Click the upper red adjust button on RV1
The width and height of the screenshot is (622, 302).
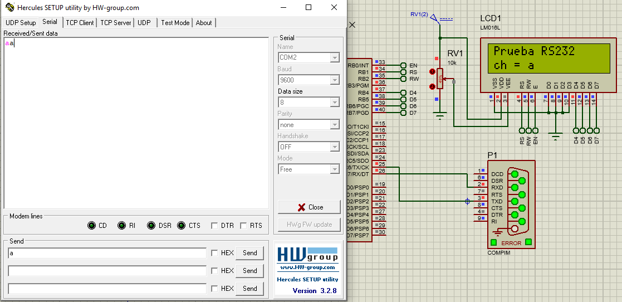click(x=432, y=71)
